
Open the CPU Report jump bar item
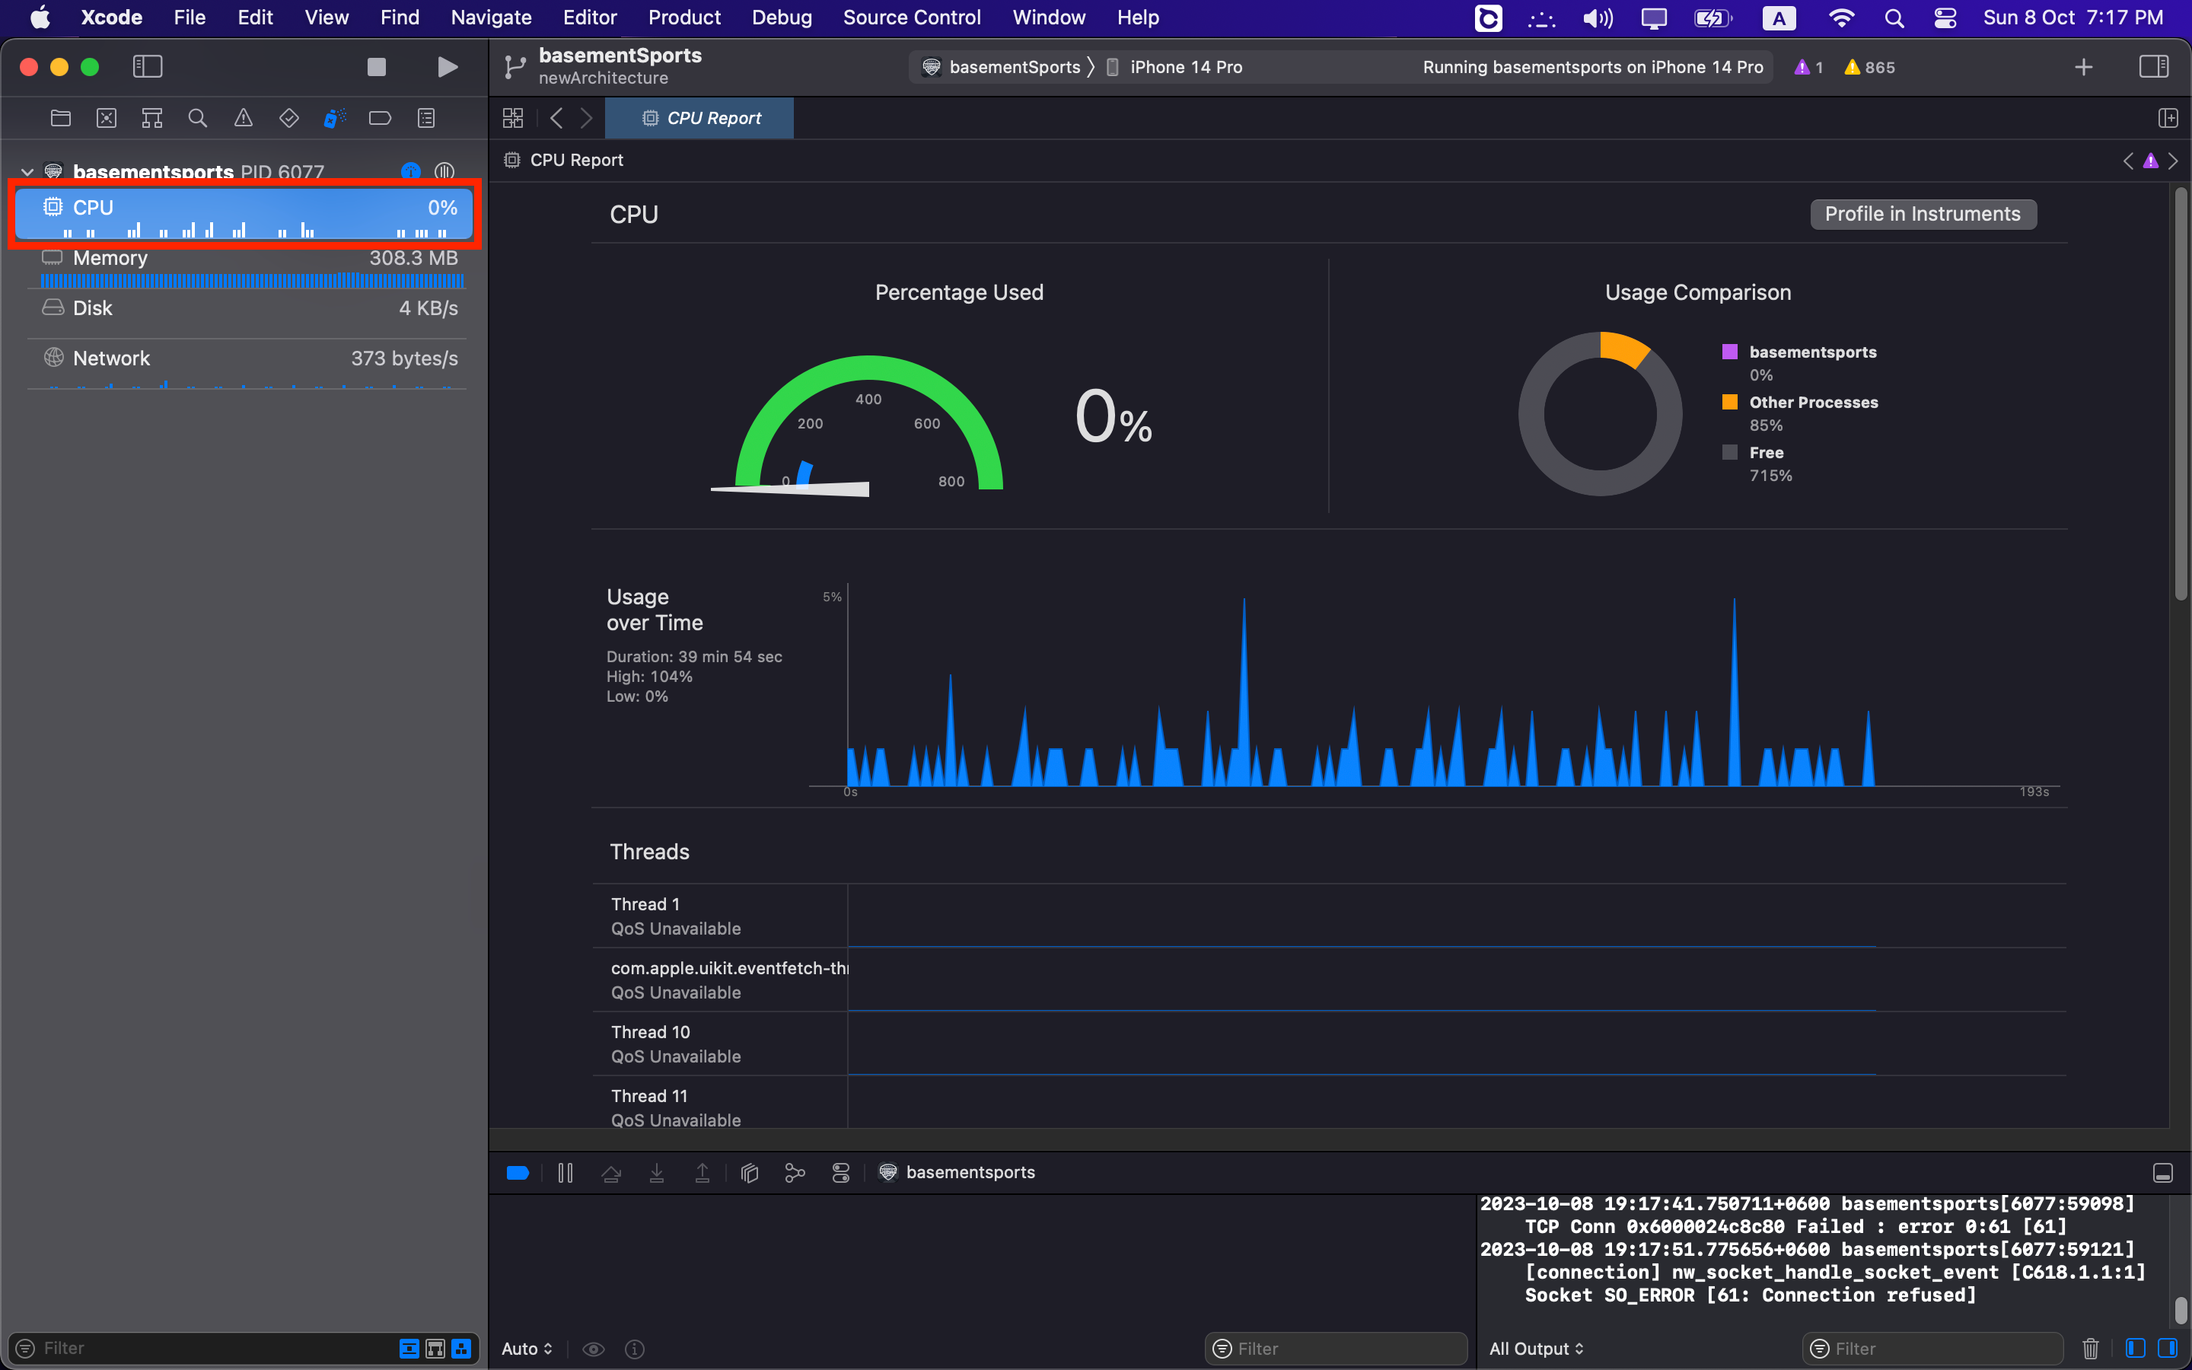563,161
